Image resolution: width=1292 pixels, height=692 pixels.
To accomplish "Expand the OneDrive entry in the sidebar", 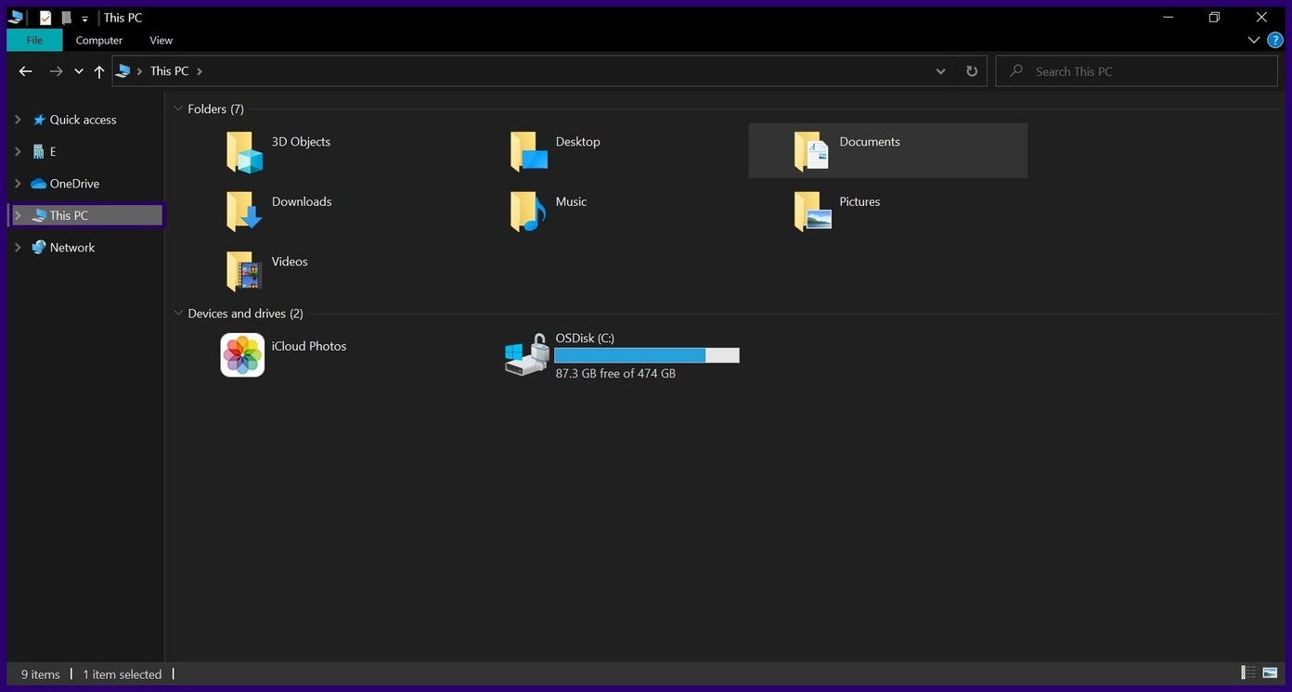I will click(x=17, y=183).
